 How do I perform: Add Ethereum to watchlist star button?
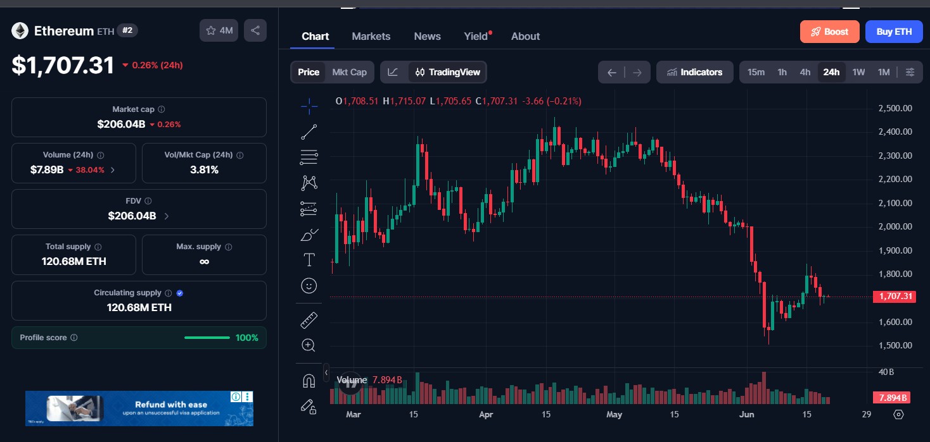coord(219,30)
